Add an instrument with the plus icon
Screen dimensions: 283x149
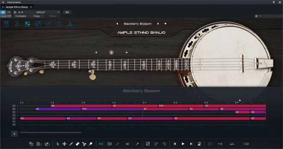[3, 2]
